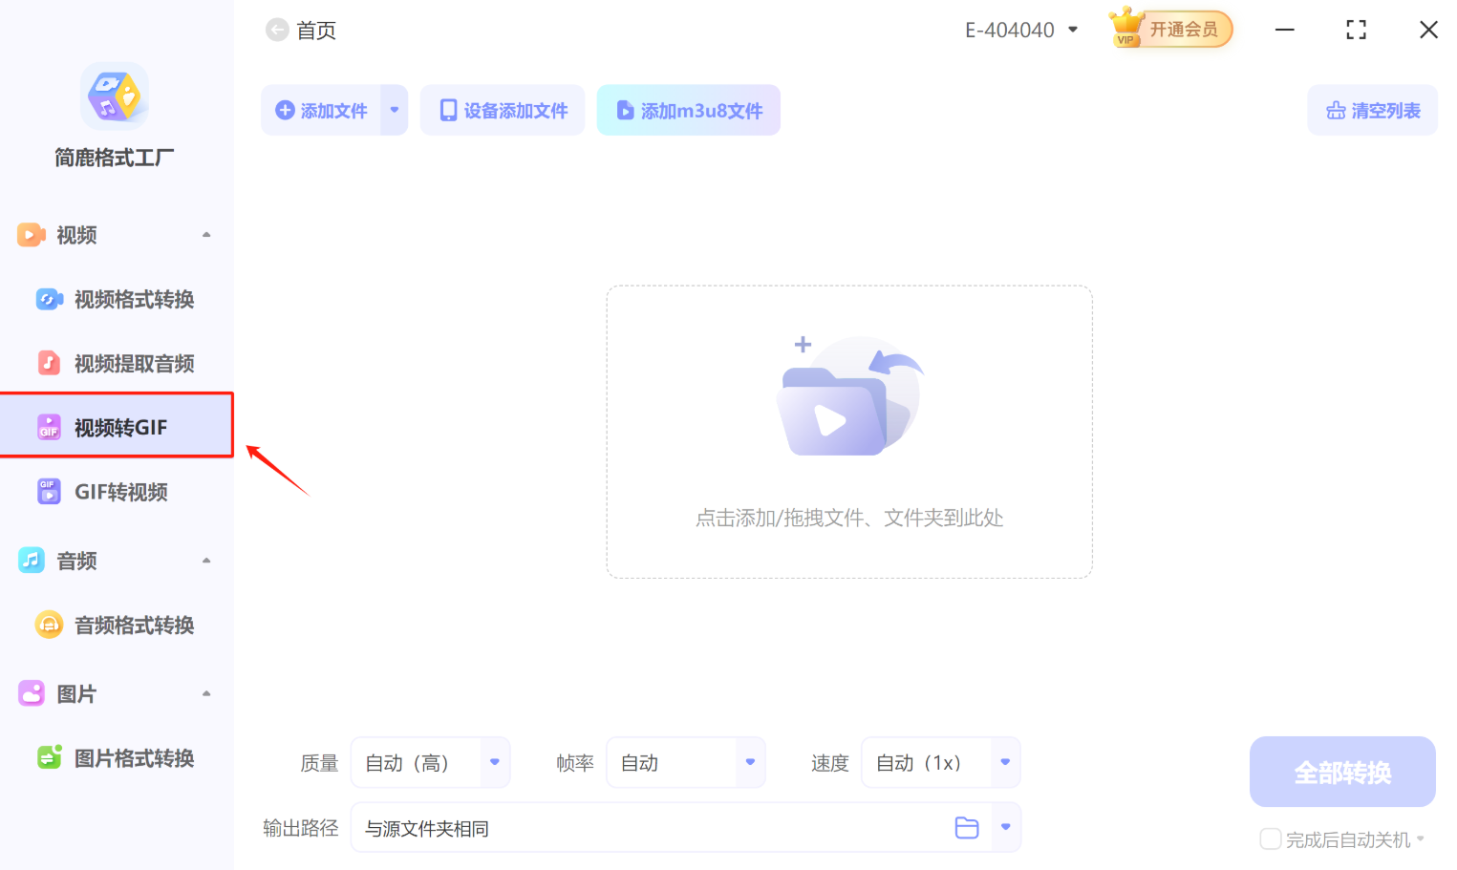Click the 全部转换 button
The width and height of the screenshot is (1457, 870).
tap(1342, 772)
